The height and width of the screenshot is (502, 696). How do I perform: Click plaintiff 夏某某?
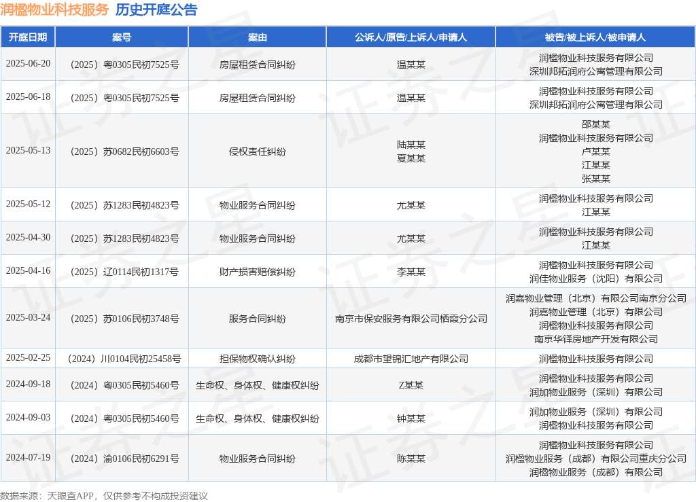point(411,158)
